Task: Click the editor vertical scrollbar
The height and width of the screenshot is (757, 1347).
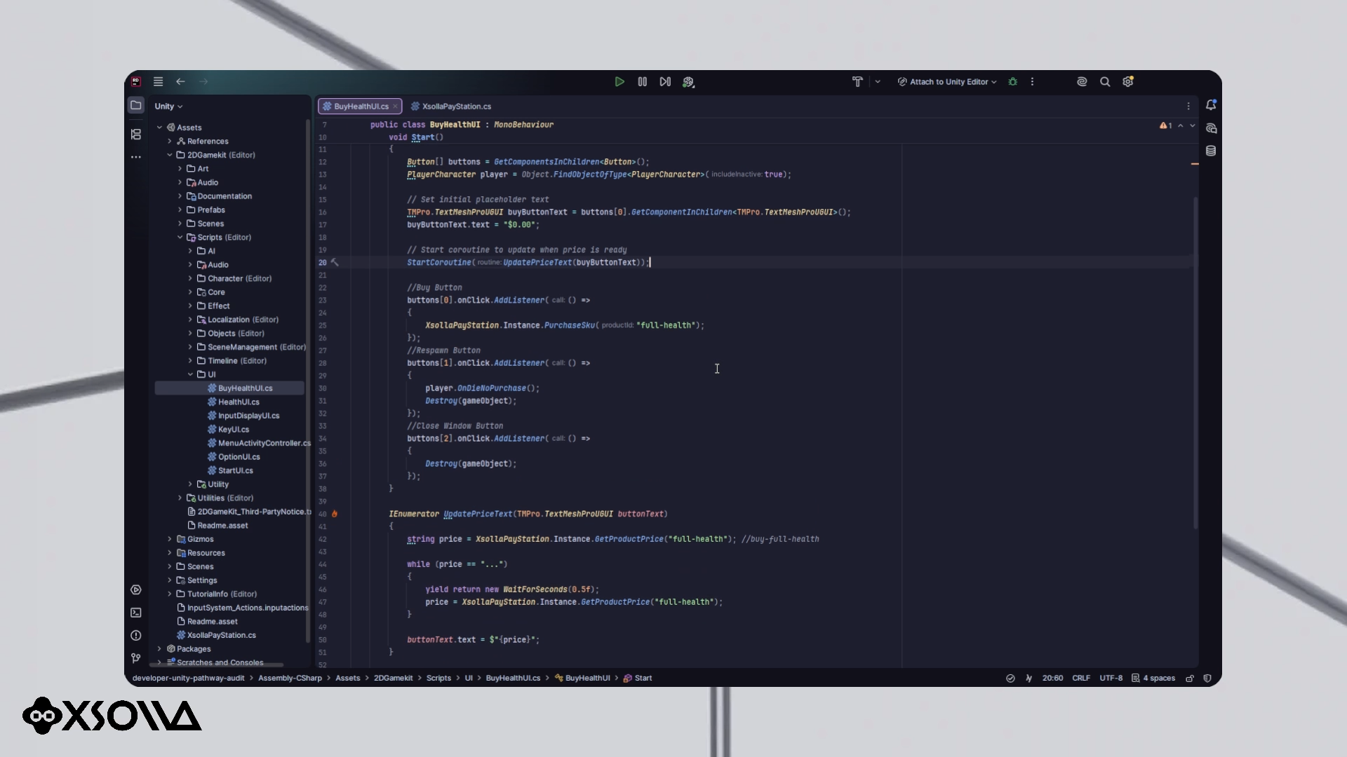Action: point(1195,362)
